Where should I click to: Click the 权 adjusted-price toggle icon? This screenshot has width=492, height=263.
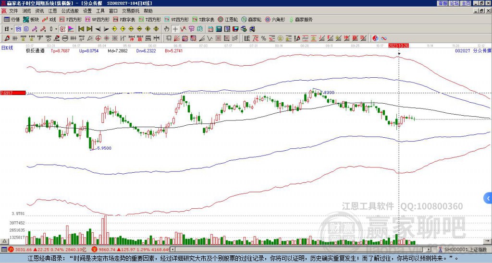click(x=62, y=29)
